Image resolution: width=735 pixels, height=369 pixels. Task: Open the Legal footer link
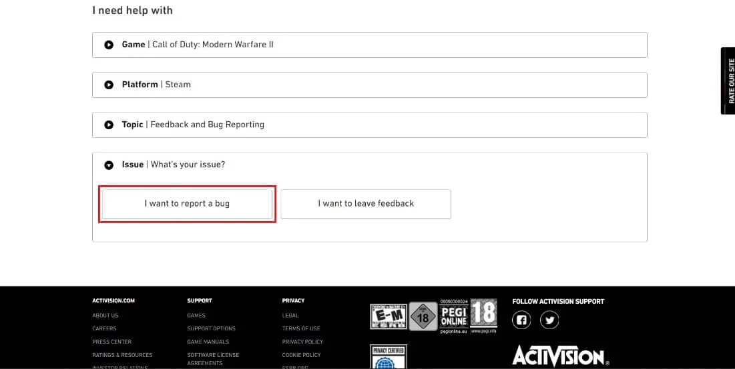(290, 316)
